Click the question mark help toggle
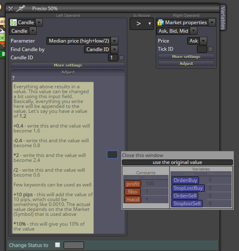 pos(13,78)
